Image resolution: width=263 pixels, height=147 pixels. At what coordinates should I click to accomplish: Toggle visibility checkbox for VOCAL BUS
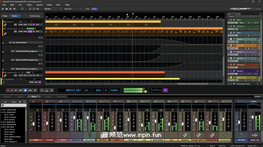[x=4, y=110]
